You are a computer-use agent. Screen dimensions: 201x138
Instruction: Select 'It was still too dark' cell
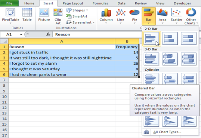(x=62, y=58)
